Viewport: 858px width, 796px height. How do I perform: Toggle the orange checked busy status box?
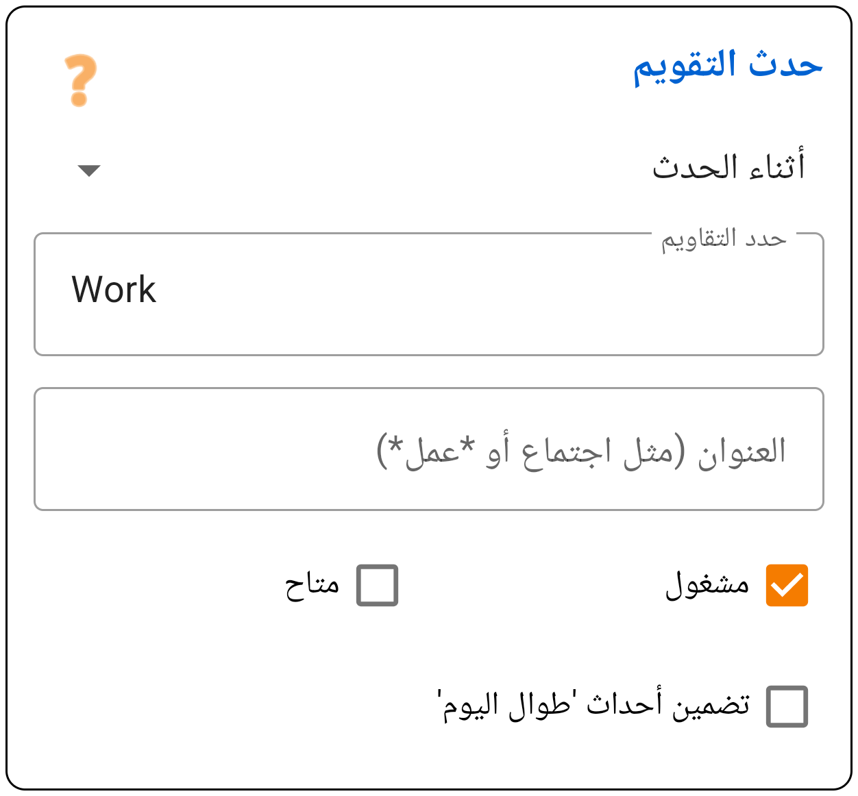788,584
